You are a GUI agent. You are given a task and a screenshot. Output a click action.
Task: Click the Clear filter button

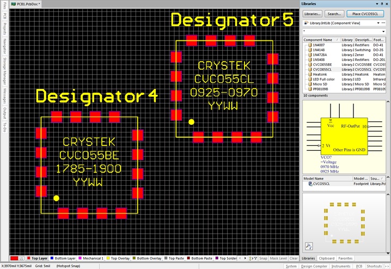click(294, 259)
